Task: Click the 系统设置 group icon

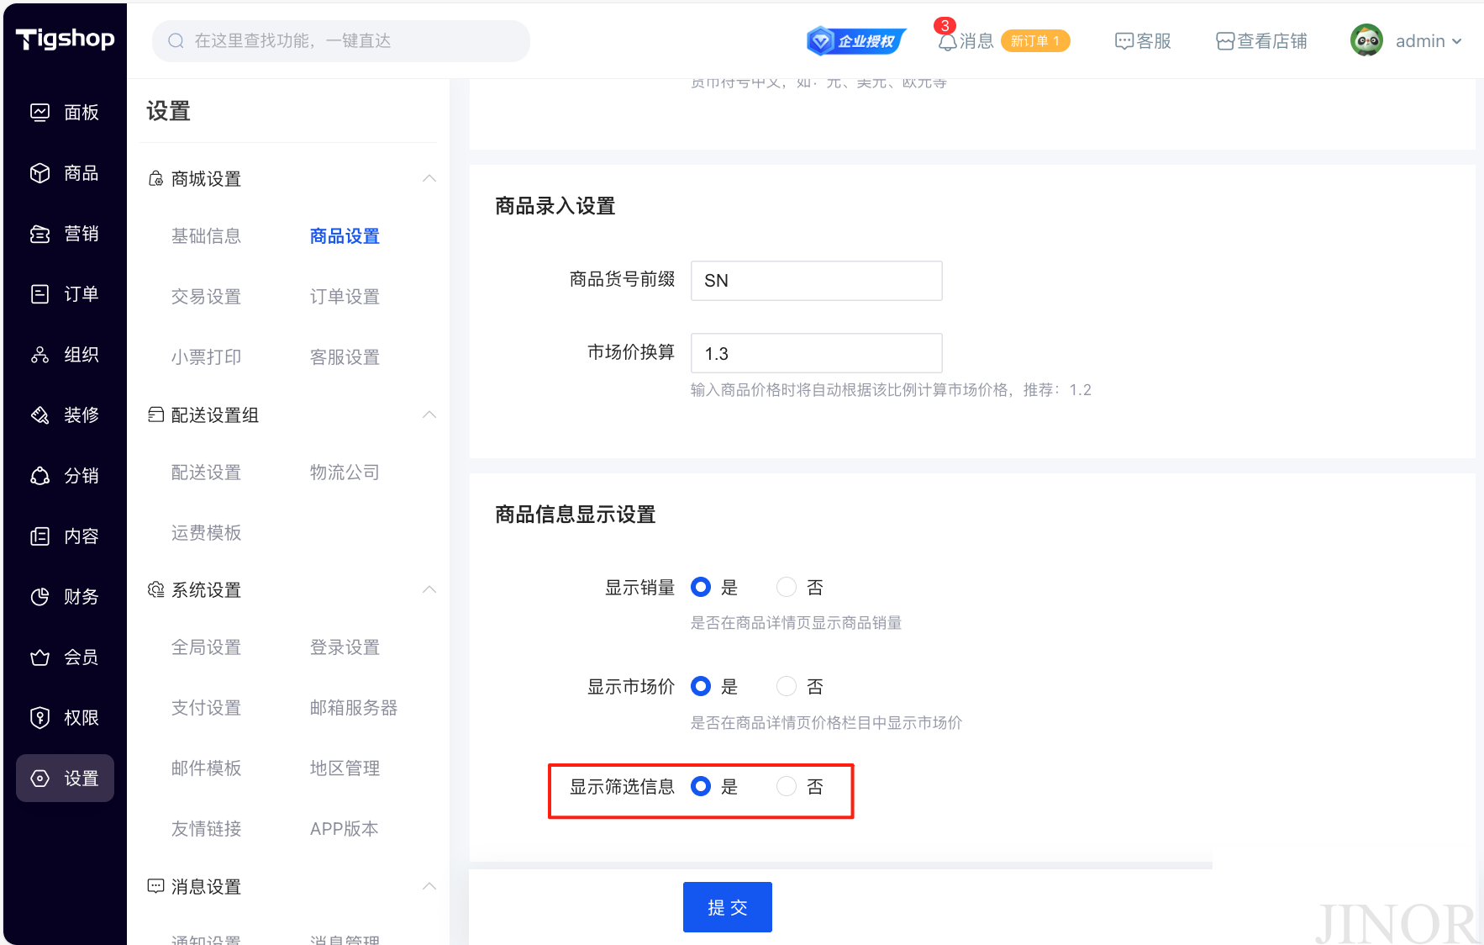Action: click(x=155, y=590)
